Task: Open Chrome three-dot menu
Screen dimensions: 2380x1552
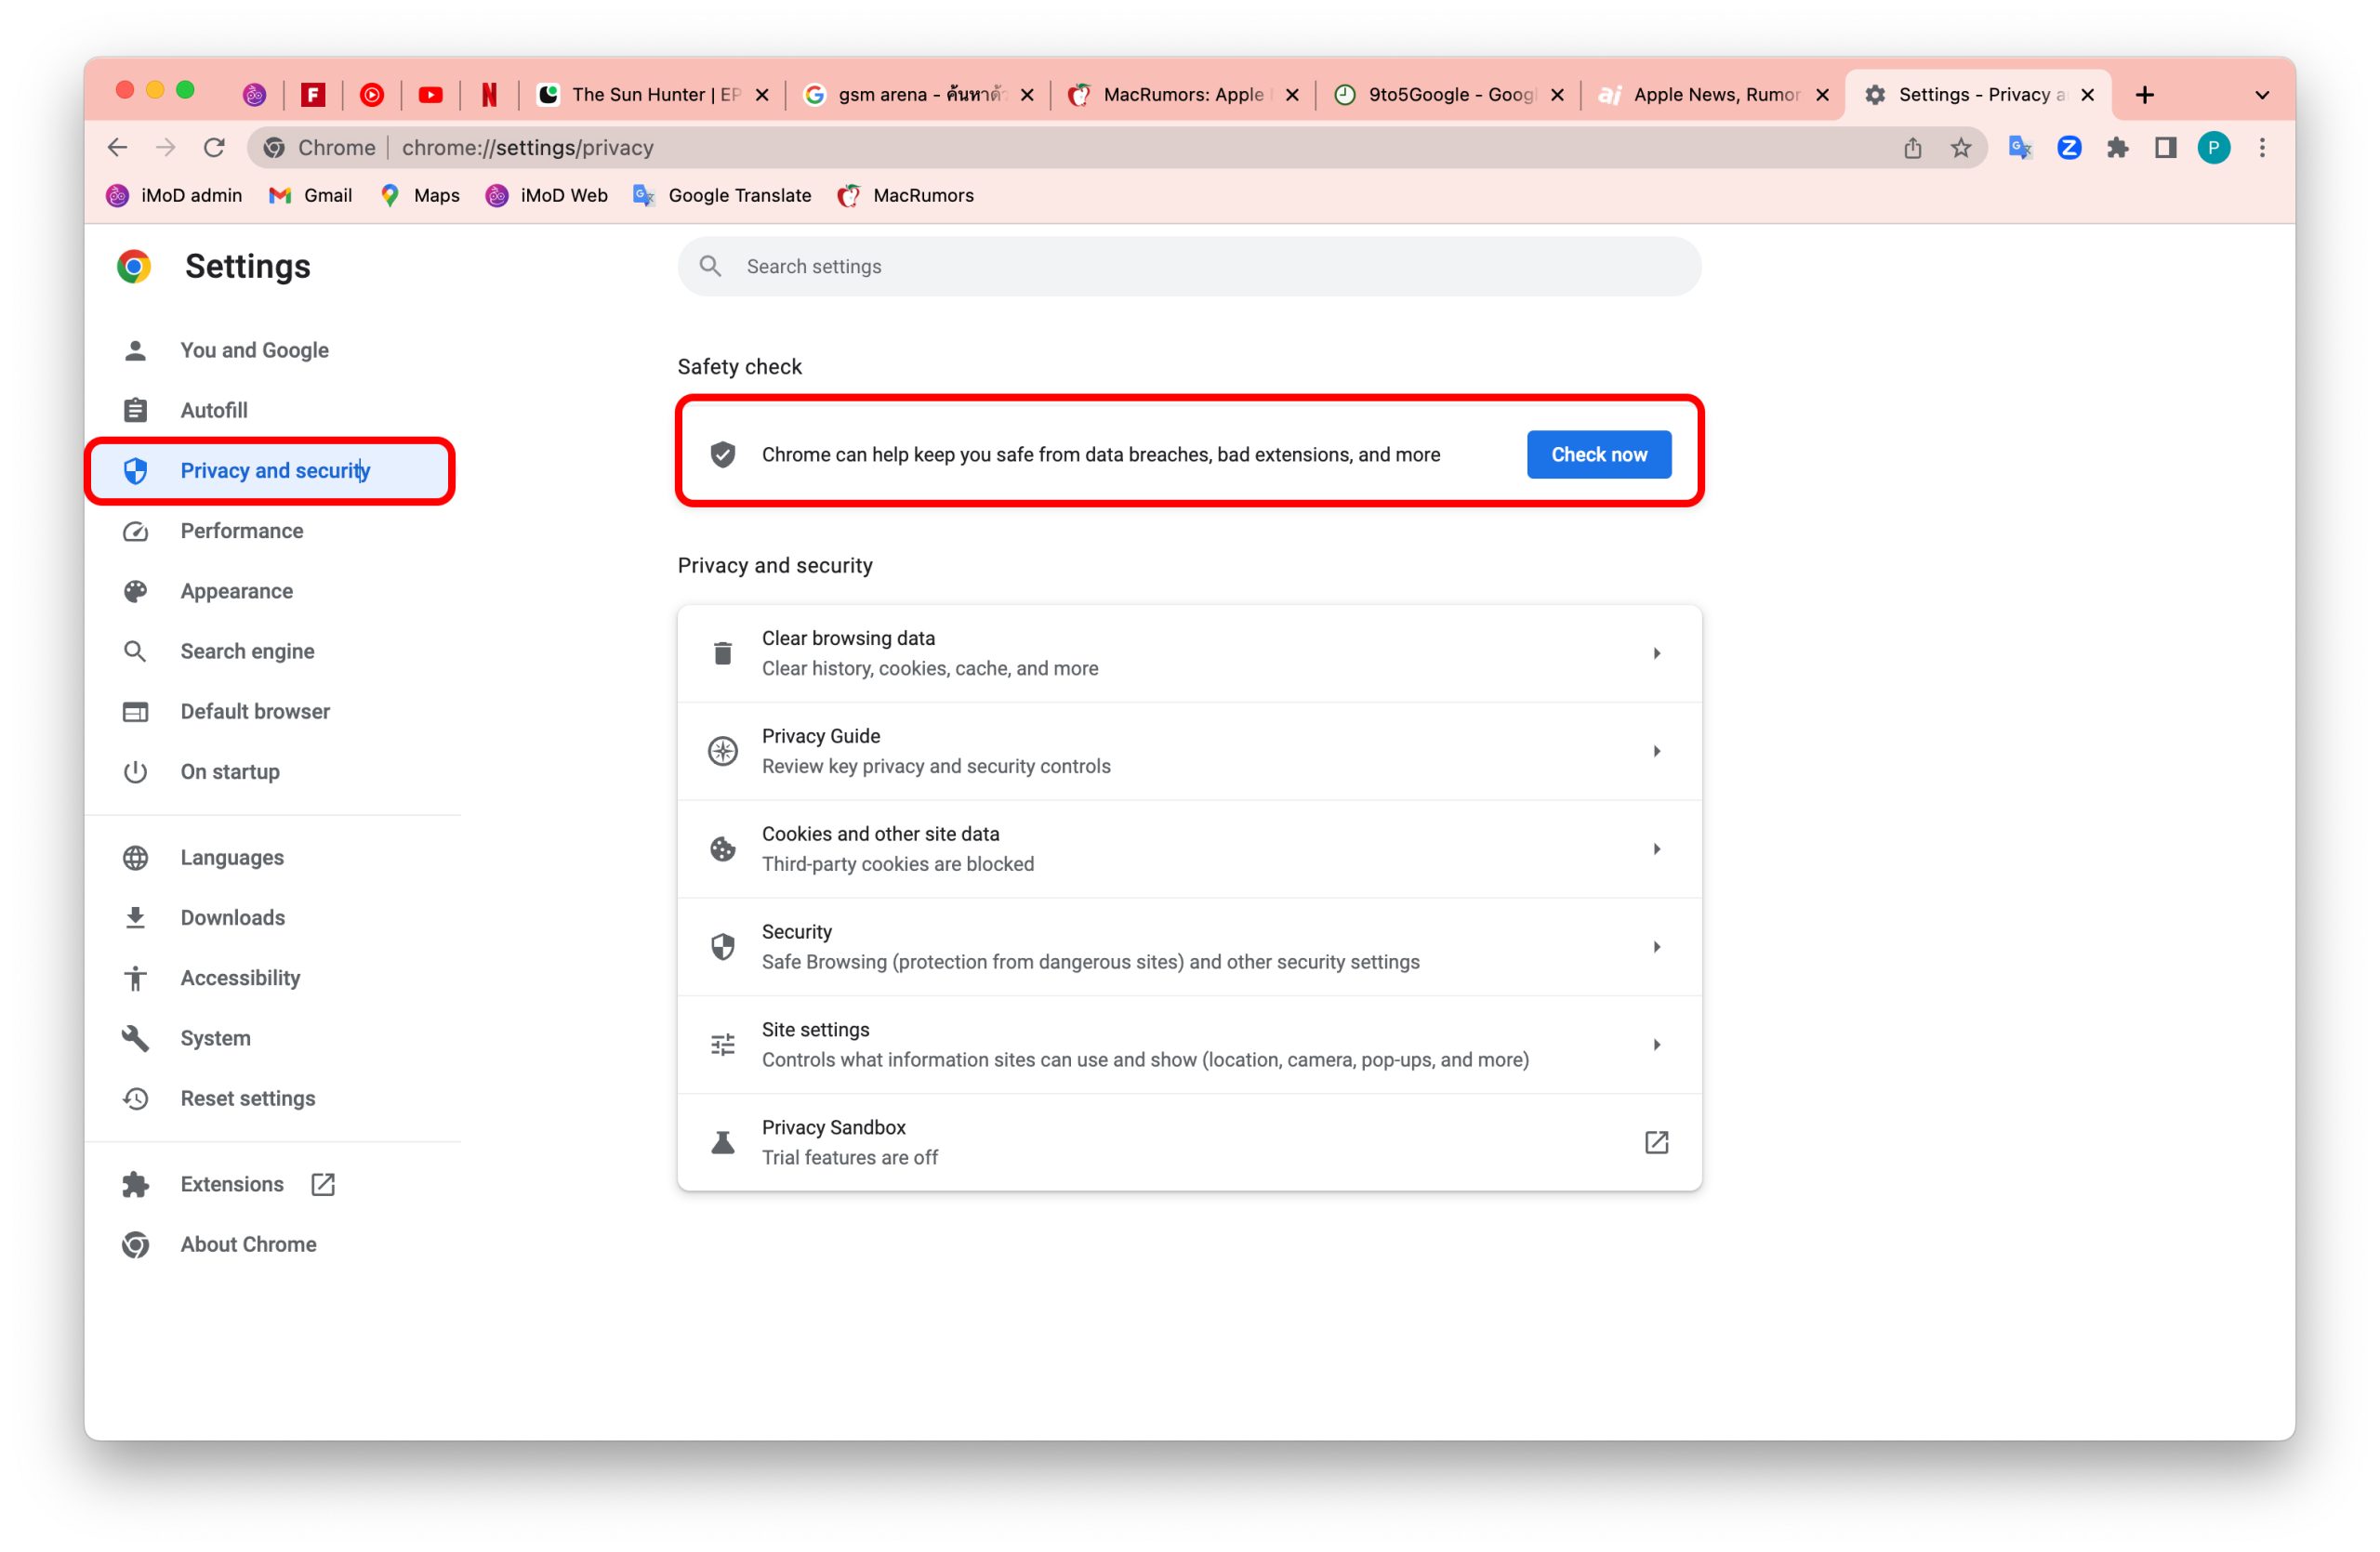Action: click(x=2262, y=148)
